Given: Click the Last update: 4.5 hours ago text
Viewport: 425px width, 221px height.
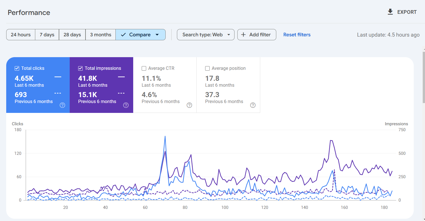Looking at the screenshot, I should [388, 35].
